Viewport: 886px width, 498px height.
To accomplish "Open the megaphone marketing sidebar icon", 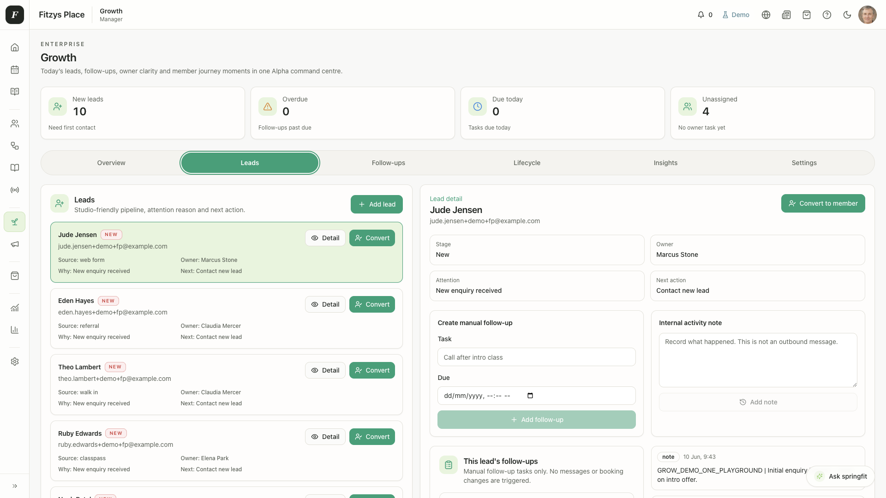I will 15,244.
